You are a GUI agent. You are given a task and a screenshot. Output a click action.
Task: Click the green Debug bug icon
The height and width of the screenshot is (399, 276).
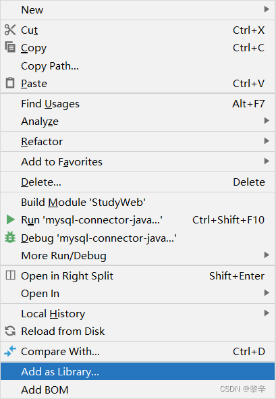pyautogui.click(x=10, y=238)
